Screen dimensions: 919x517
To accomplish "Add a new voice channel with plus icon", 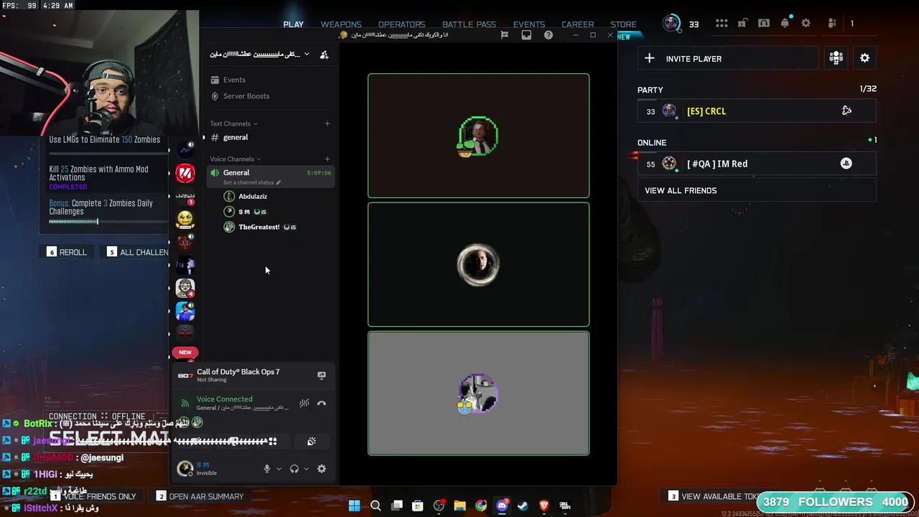I will [x=327, y=159].
